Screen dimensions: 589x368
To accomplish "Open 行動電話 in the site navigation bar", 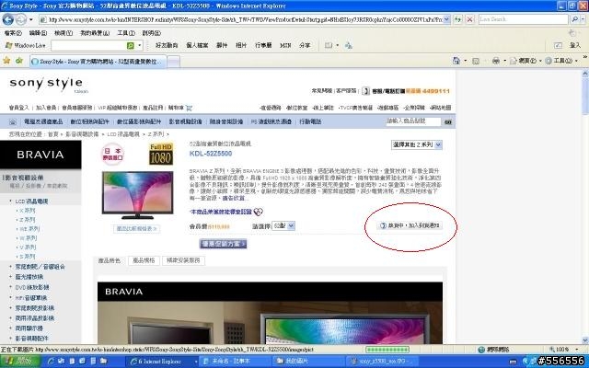I will coord(310,121).
